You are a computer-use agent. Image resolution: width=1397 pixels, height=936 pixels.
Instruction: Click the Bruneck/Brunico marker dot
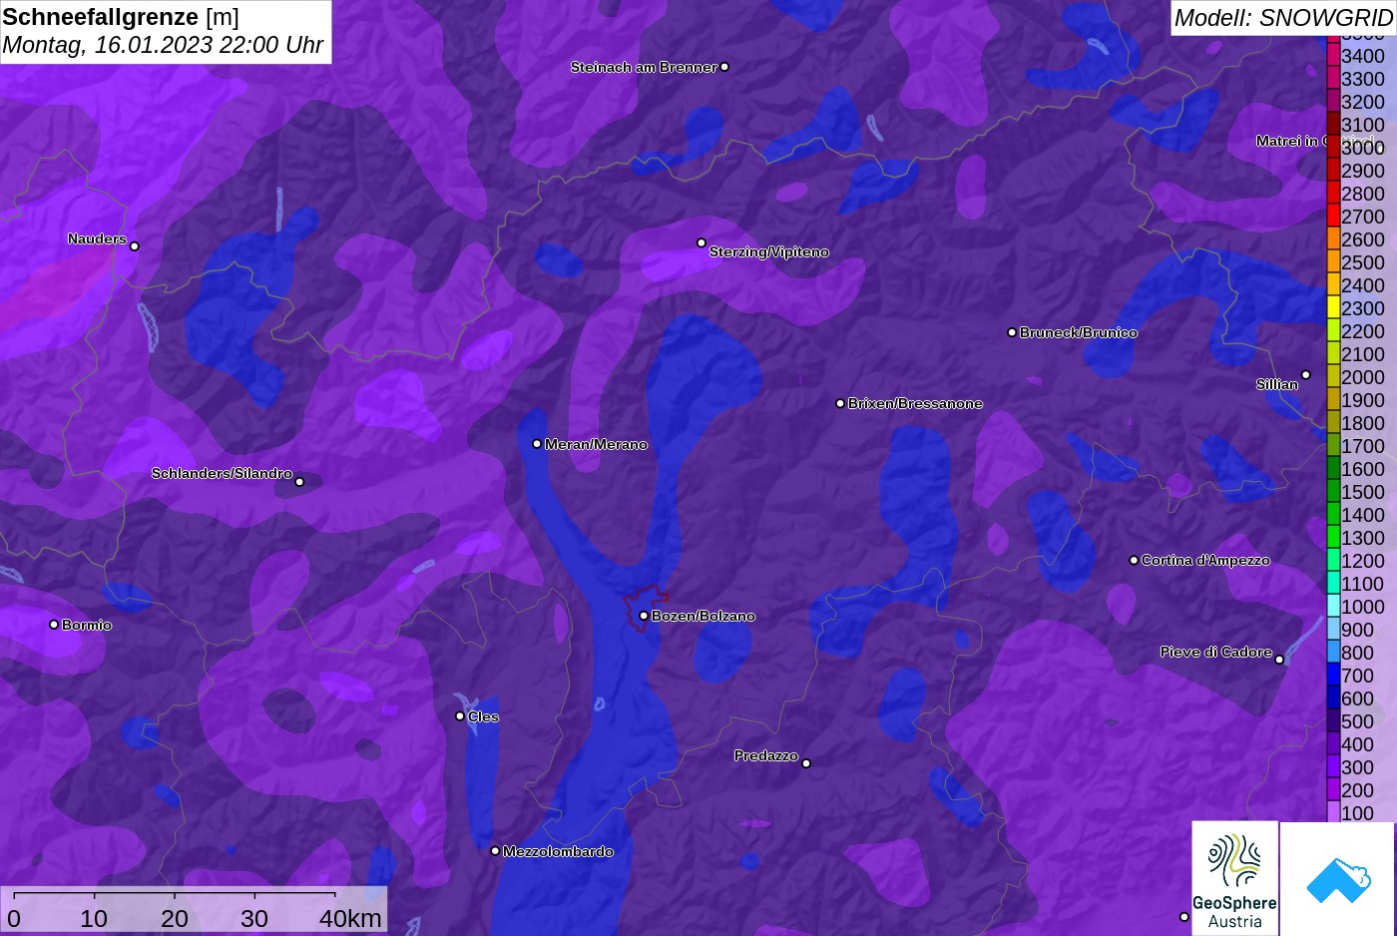(x=1012, y=332)
